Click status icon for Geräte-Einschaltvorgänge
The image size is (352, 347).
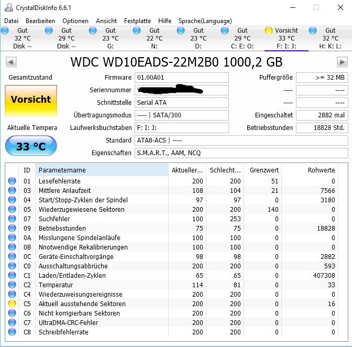point(12,256)
